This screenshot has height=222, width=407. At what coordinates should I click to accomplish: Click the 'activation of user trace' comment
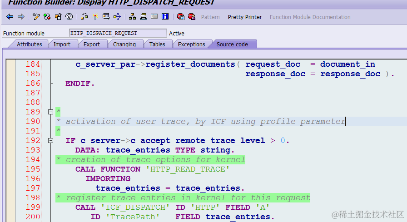coord(201,121)
